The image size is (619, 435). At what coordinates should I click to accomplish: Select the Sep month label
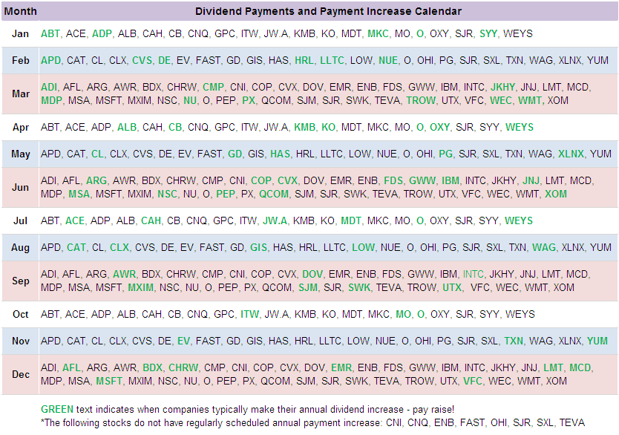(x=21, y=281)
